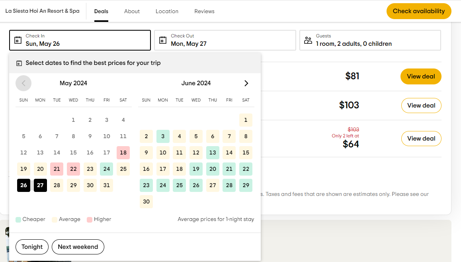Screen dimensions: 461x262
Task: Click 'Average prices for 1-night stay' text
Action: click(x=216, y=219)
